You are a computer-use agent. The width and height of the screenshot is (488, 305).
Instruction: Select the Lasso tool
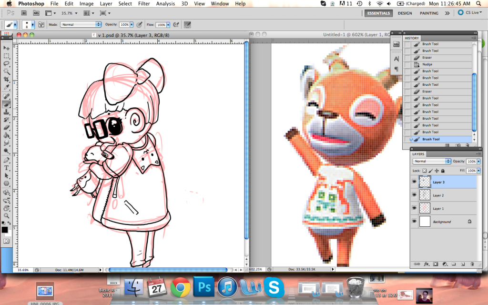[x=7, y=63]
